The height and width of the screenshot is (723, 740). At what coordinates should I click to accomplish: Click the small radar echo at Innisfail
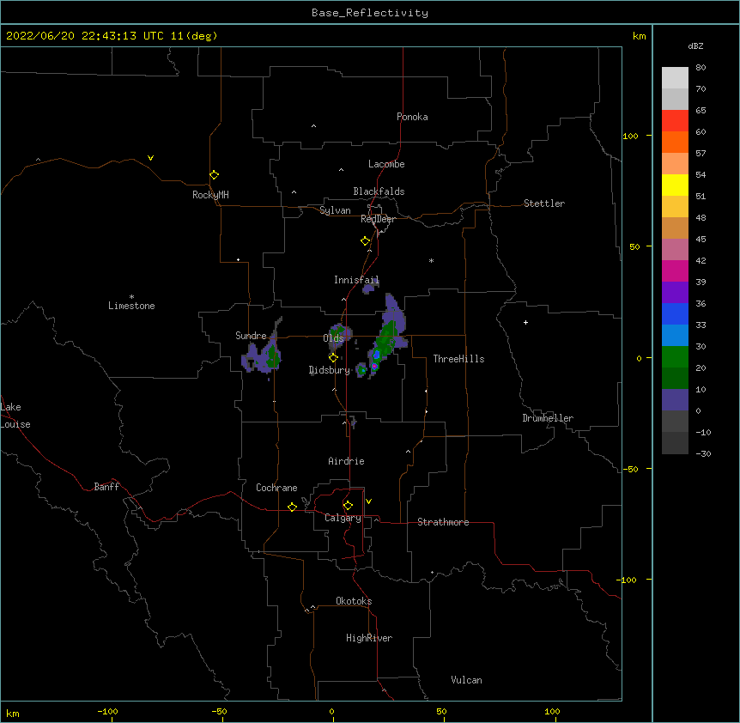coord(370,287)
